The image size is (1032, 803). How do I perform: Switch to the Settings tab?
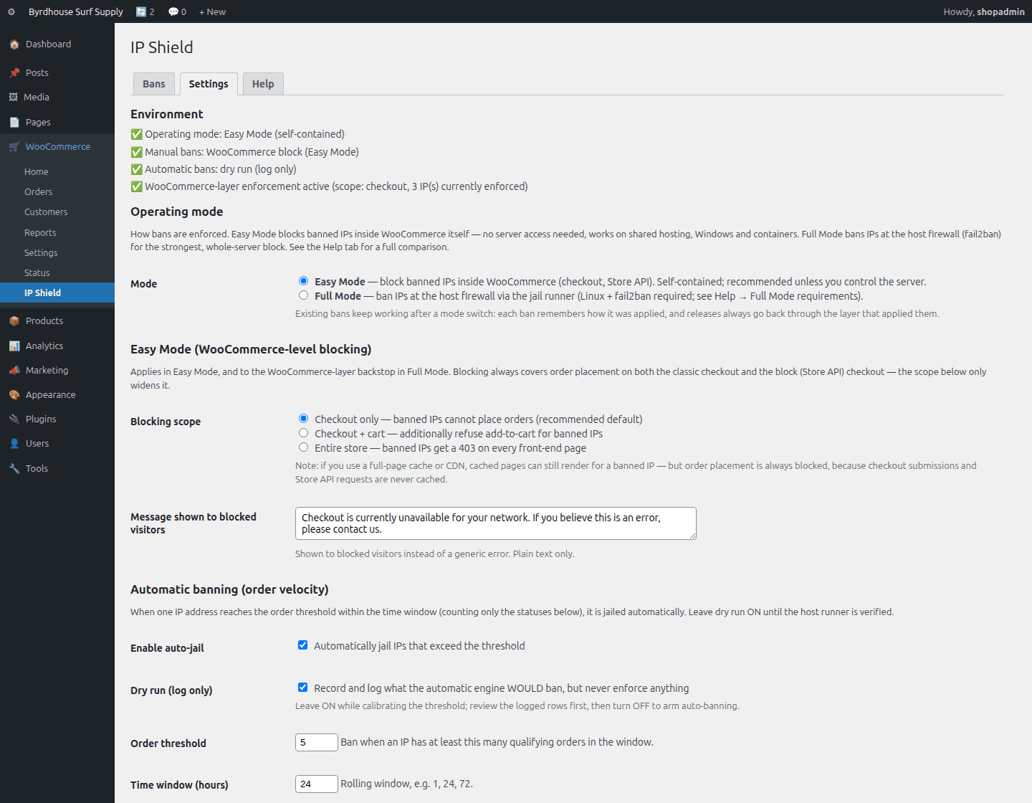(209, 84)
